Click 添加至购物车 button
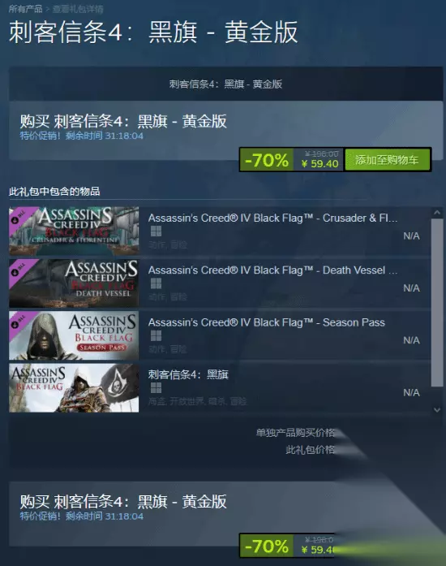 [388, 159]
